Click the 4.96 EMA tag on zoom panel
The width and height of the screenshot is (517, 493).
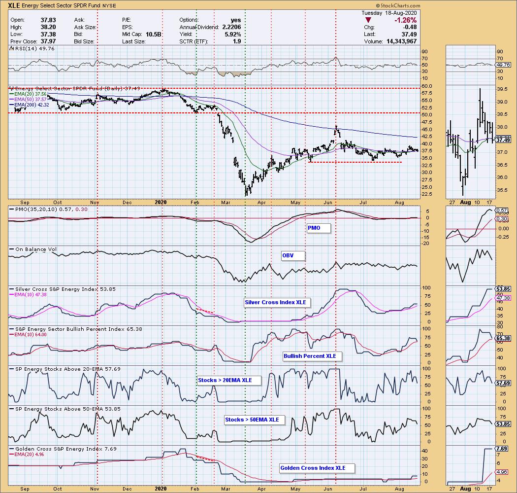click(502, 472)
